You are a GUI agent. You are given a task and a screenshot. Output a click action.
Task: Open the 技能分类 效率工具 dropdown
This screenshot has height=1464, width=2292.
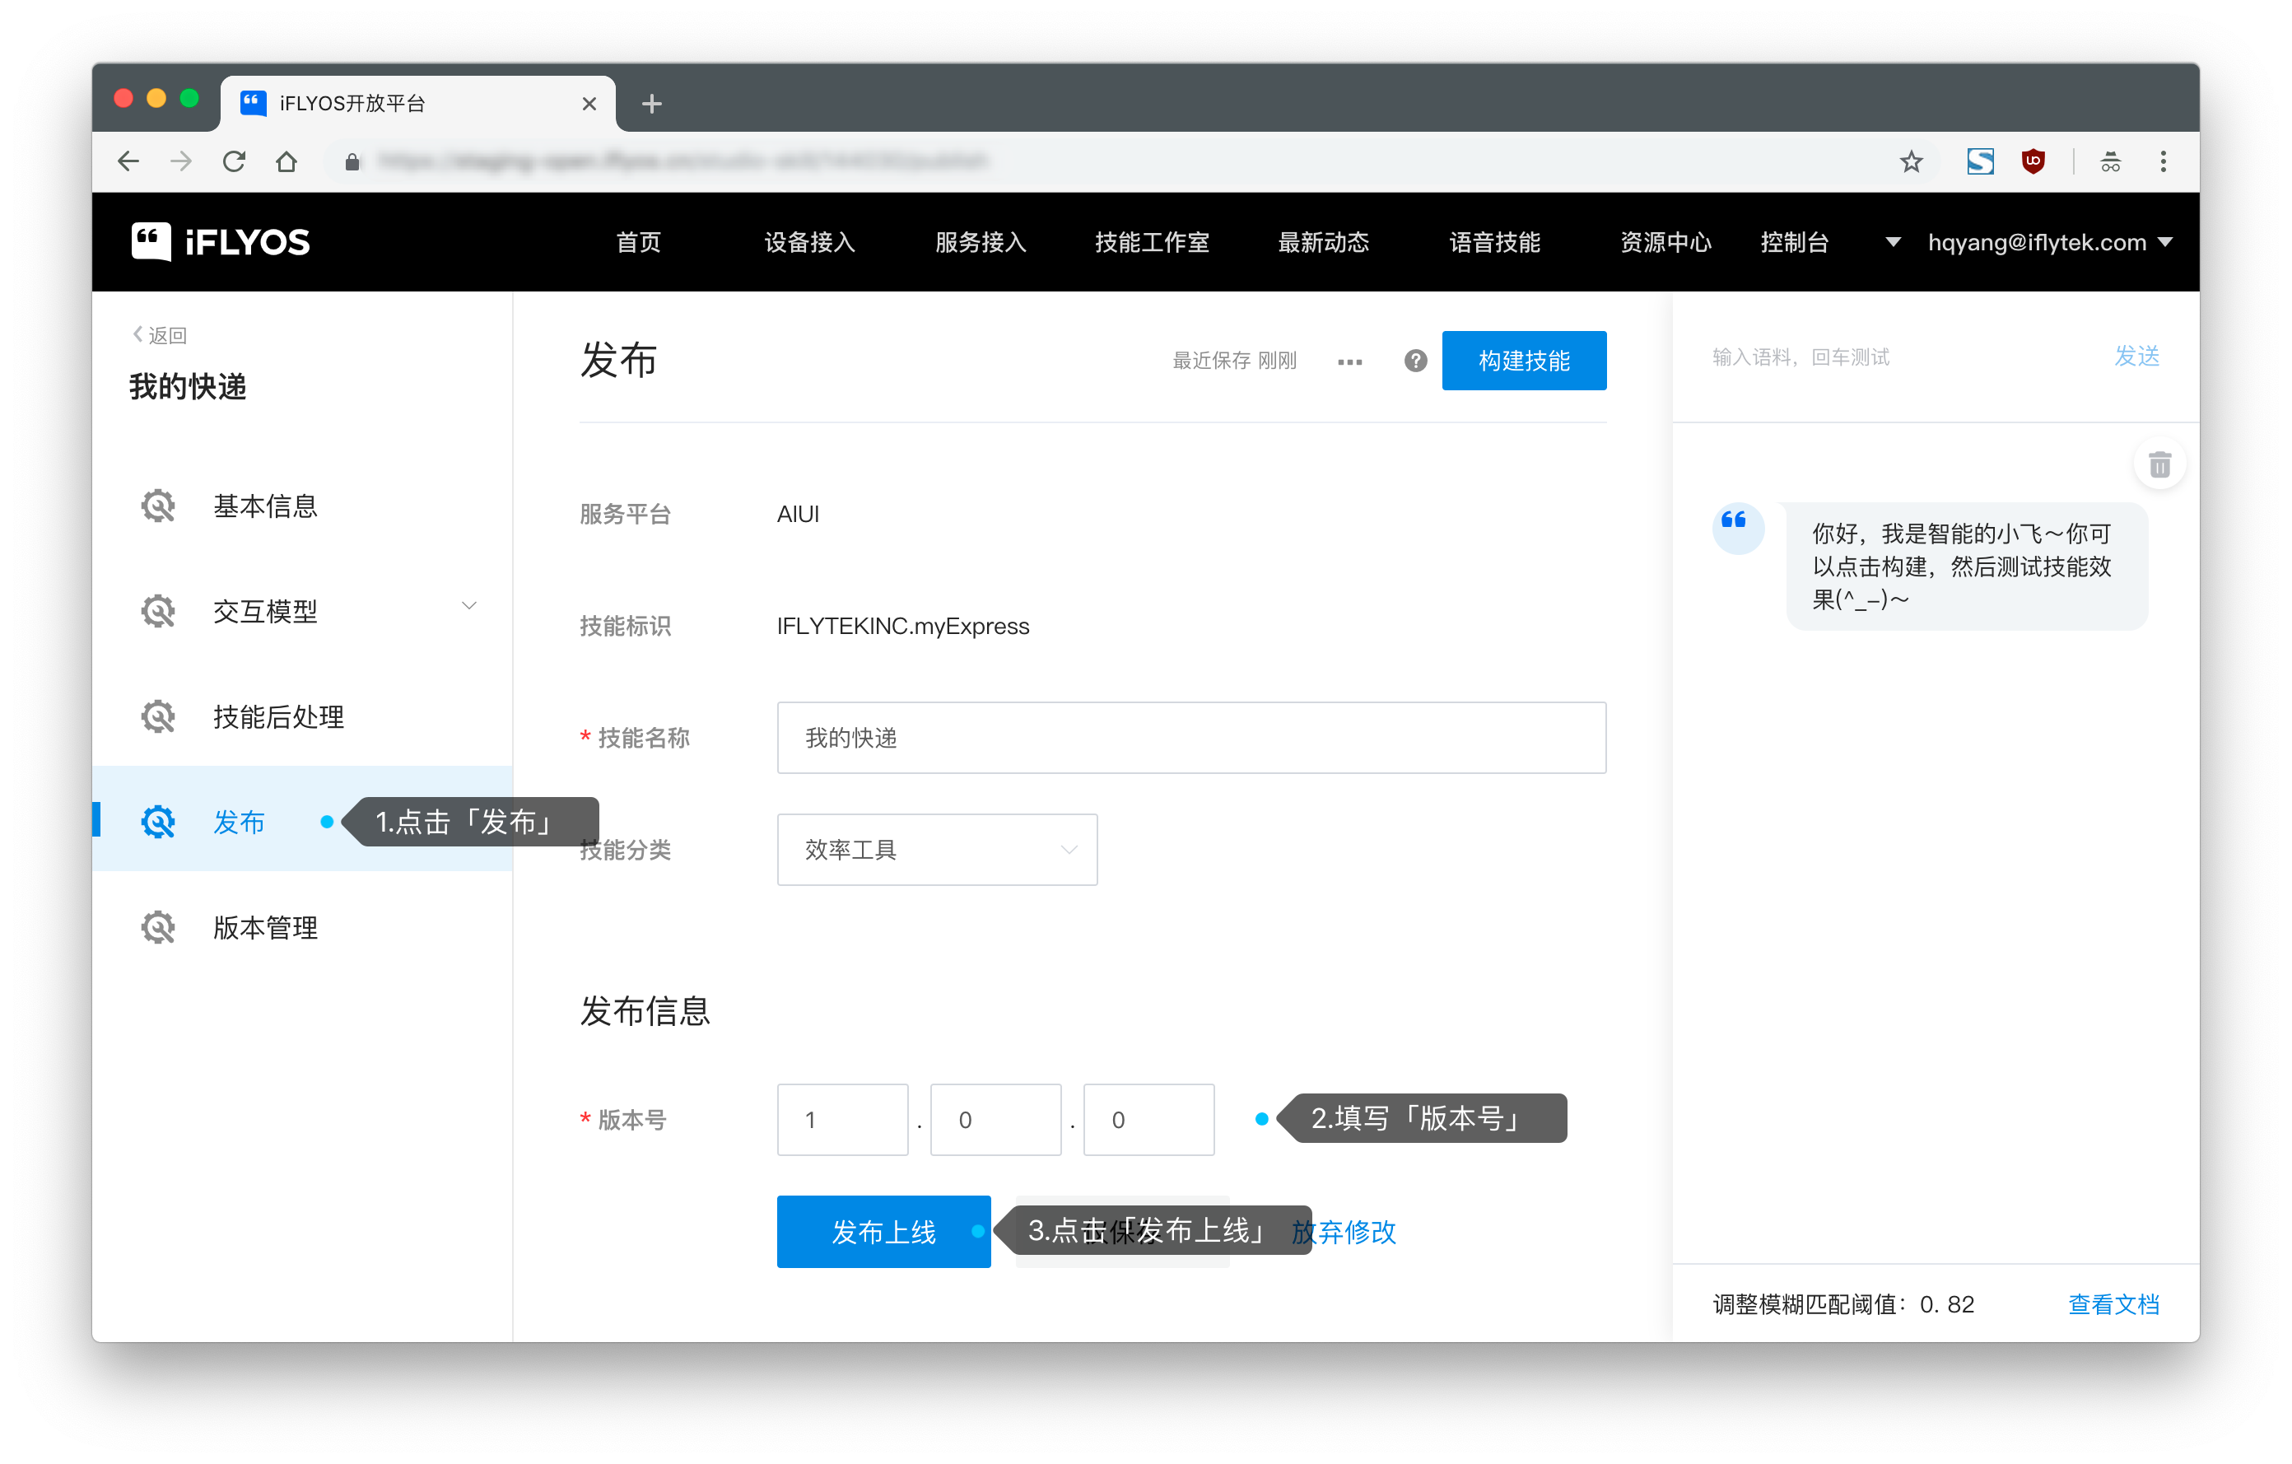[937, 849]
